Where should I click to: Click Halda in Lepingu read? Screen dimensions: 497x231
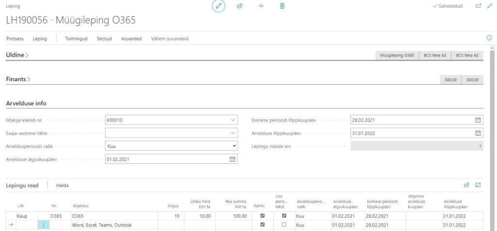tap(62, 185)
